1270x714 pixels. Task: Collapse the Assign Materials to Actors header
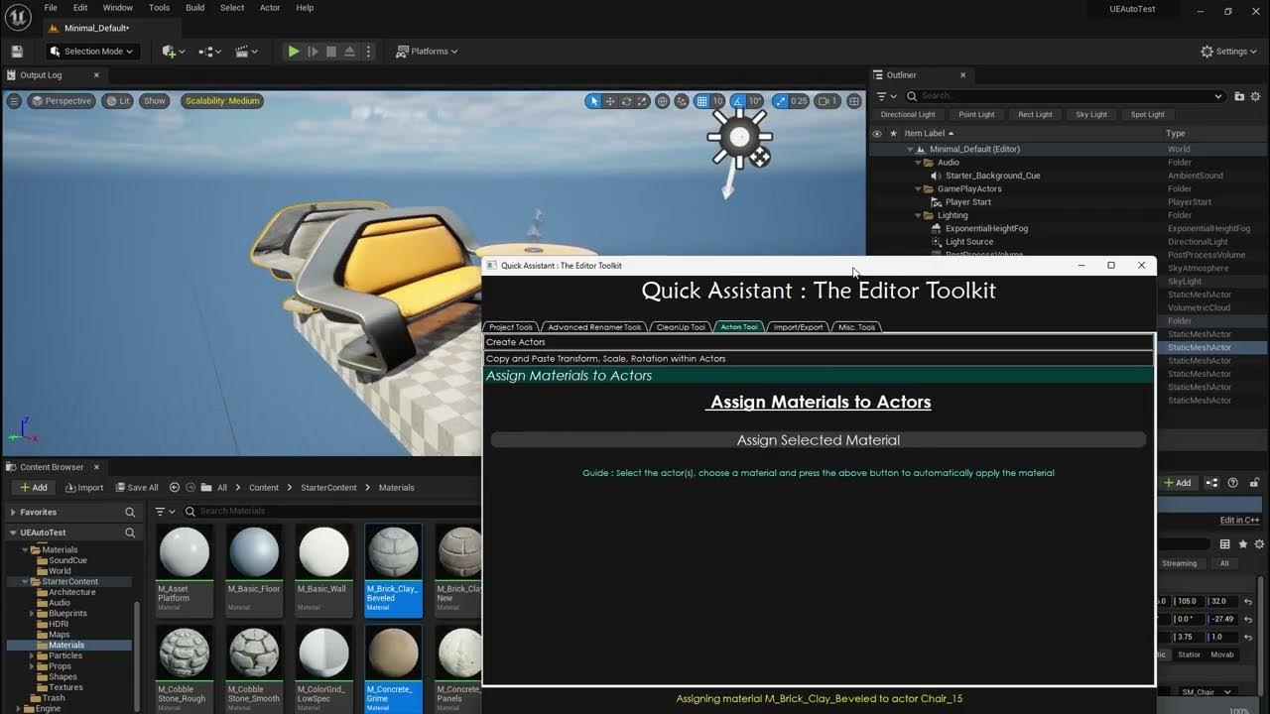click(819, 376)
